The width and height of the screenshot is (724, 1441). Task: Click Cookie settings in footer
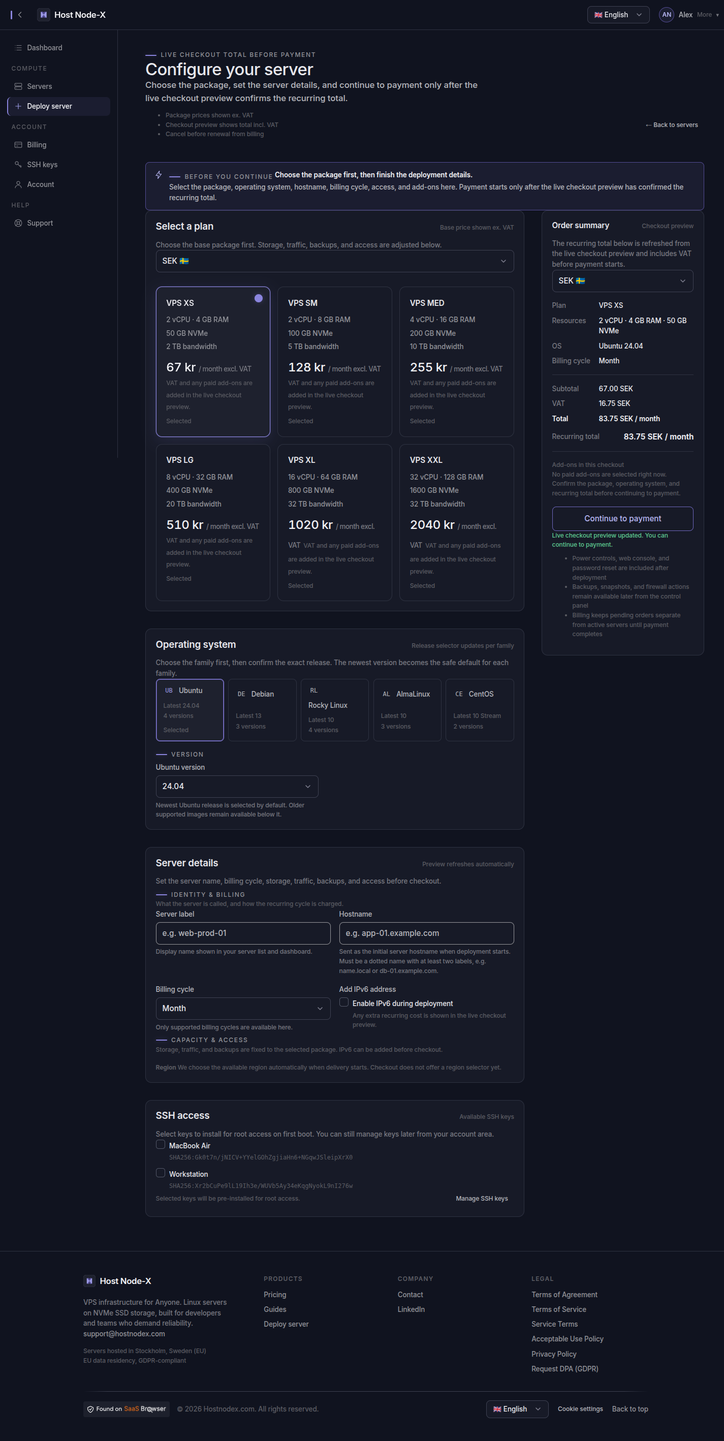coord(580,1409)
